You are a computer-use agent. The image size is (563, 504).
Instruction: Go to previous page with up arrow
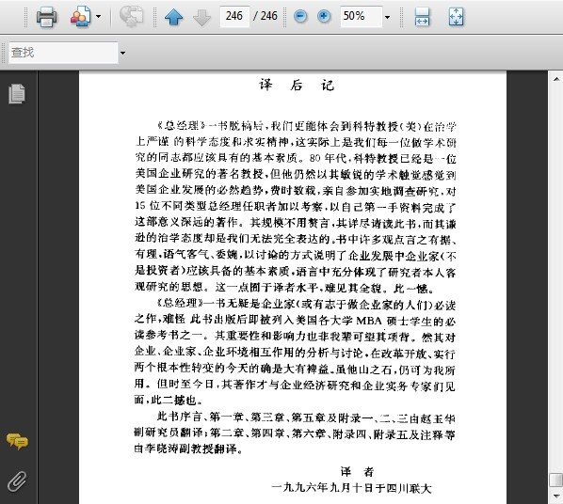[x=174, y=17]
